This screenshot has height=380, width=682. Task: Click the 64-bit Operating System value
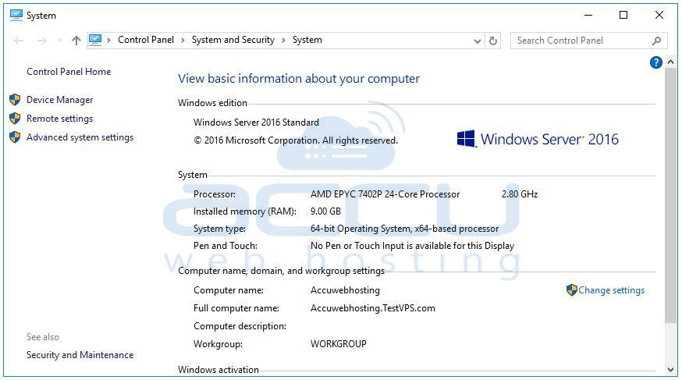click(x=404, y=229)
